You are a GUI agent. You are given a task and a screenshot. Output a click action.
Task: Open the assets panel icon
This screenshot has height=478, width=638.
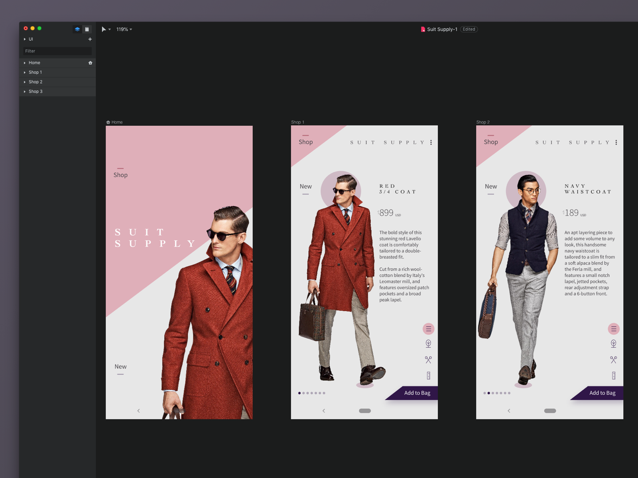87,29
